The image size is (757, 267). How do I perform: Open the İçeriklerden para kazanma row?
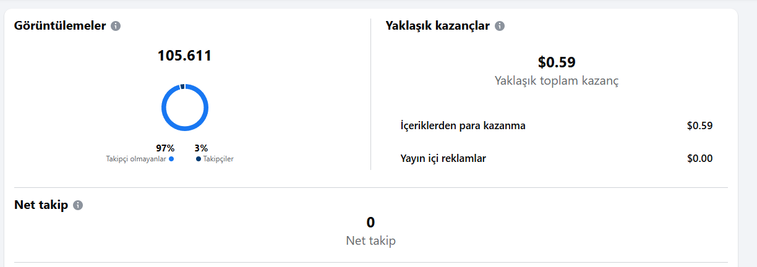(463, 126)
